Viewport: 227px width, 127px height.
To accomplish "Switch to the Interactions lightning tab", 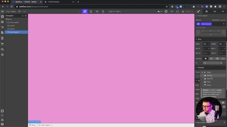I will (x=223, y=11).
